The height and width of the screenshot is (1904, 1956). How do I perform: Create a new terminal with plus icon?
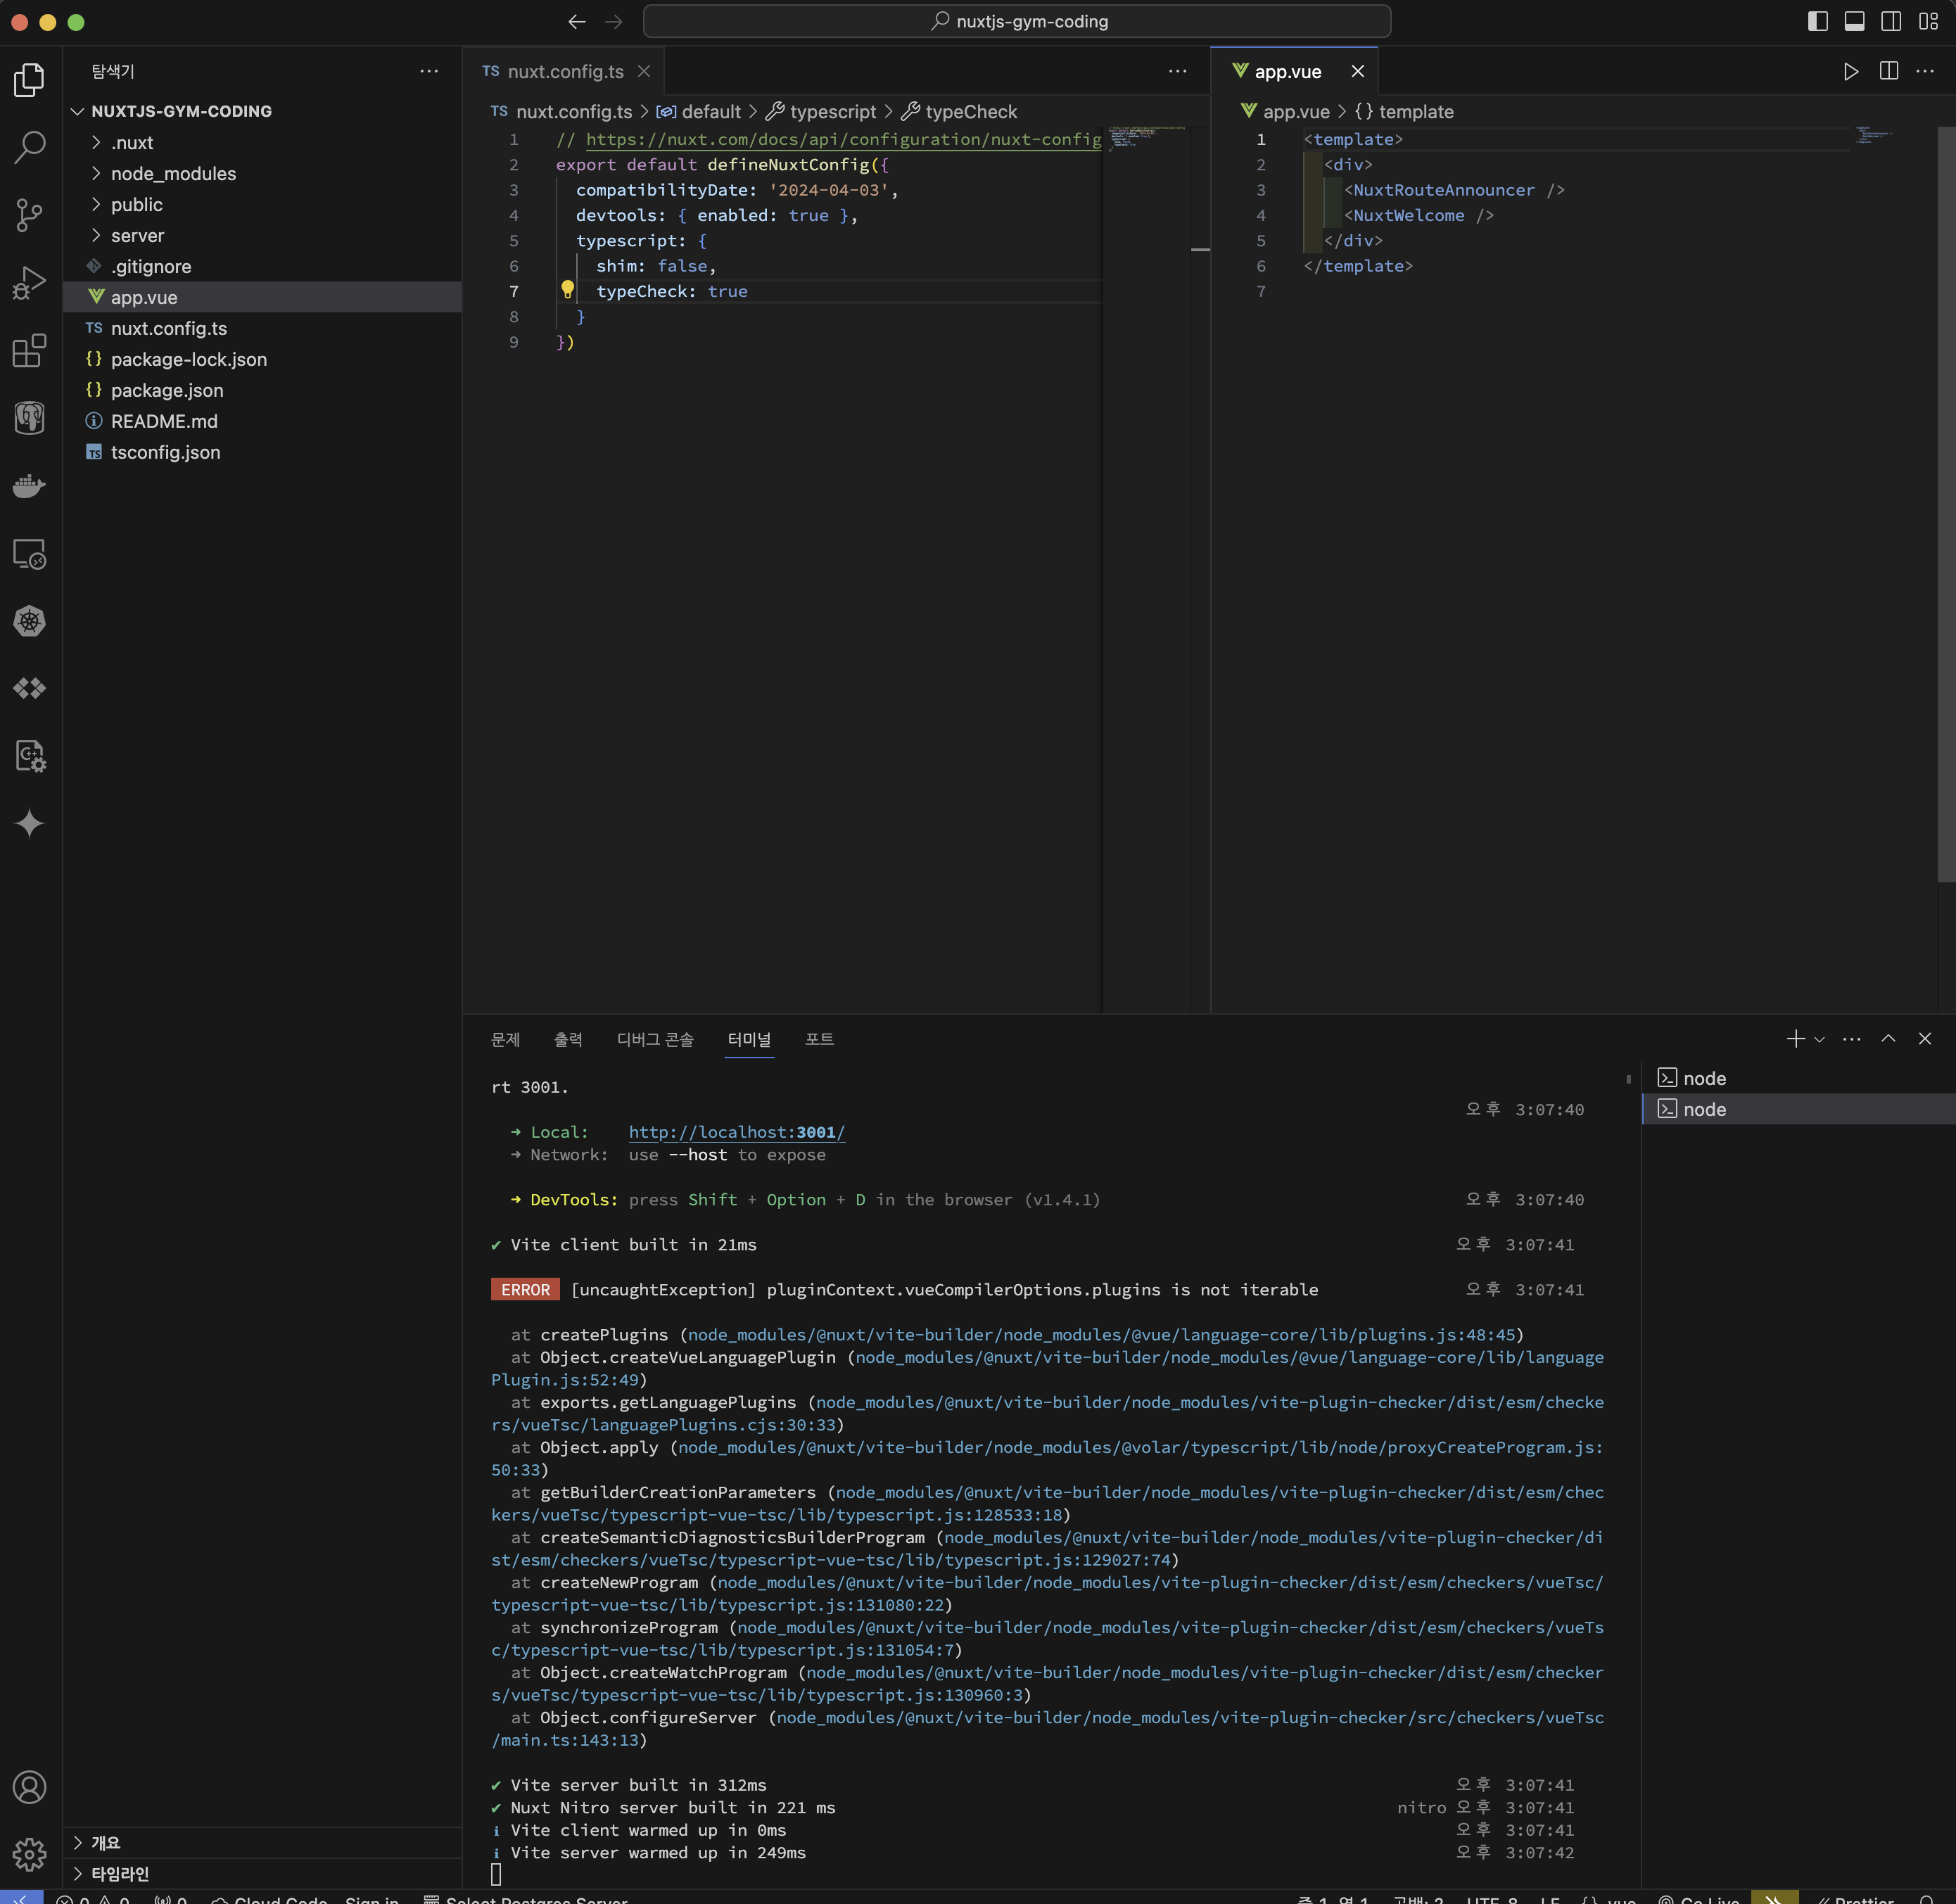(1795, 1039)
